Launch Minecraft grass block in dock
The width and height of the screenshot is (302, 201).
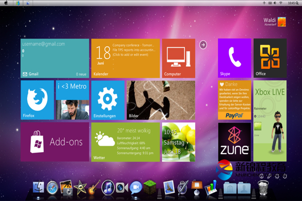[149, 187]
